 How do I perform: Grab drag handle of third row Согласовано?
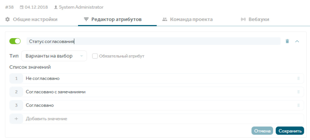(299, 105)
